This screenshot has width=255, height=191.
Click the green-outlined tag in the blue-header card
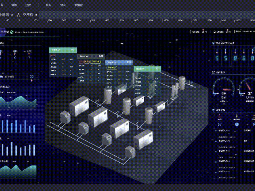(x=111, y=67)
